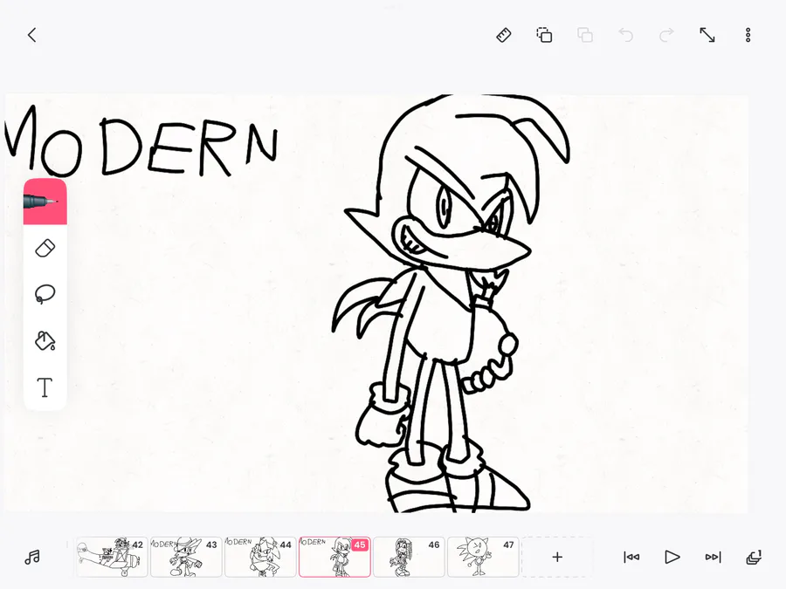Redo the last undone stroke
Image resolution: width=786 pixels, height=589 pixels.
pyautogui.click(x=666, y=35)
